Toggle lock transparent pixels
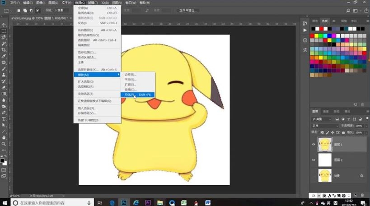This screenshot has height=206, width=370. click(322, 133)
